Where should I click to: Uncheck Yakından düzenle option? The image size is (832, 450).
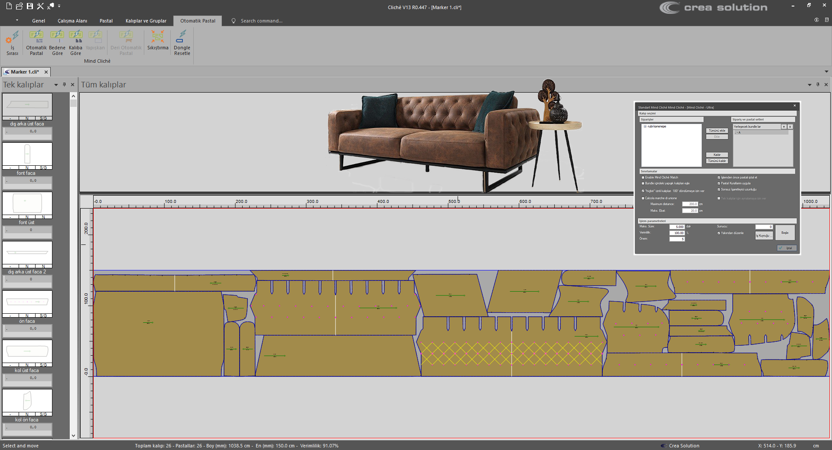click(719, 233)
